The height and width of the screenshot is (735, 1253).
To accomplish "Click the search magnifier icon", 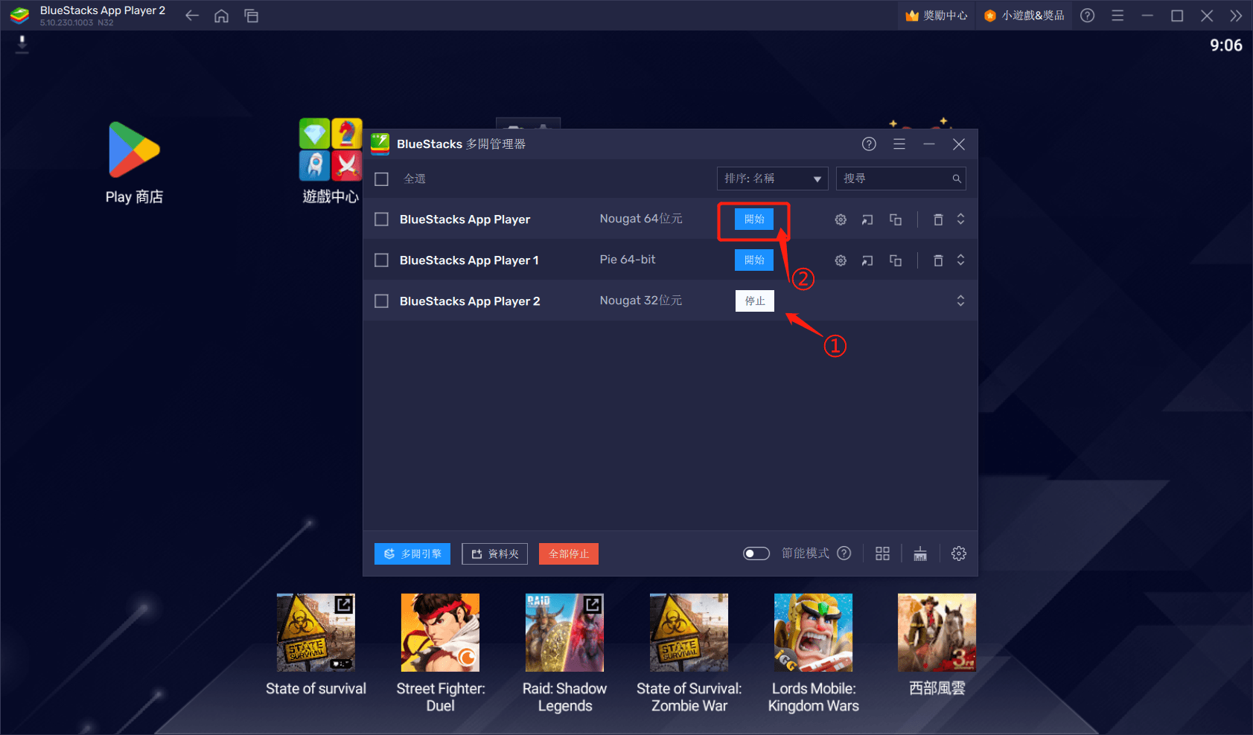I will (x=957, y=179).
